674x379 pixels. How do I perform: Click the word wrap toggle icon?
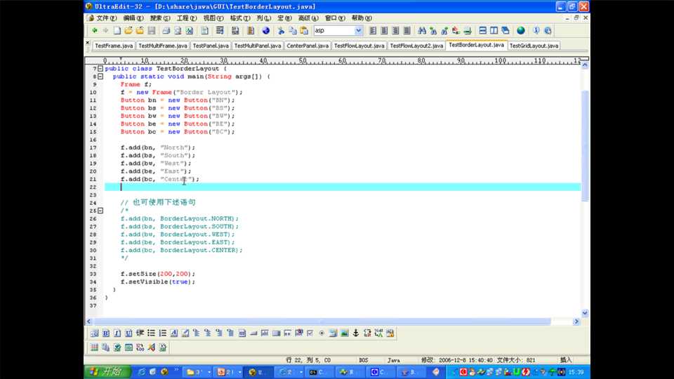point(220,30)
